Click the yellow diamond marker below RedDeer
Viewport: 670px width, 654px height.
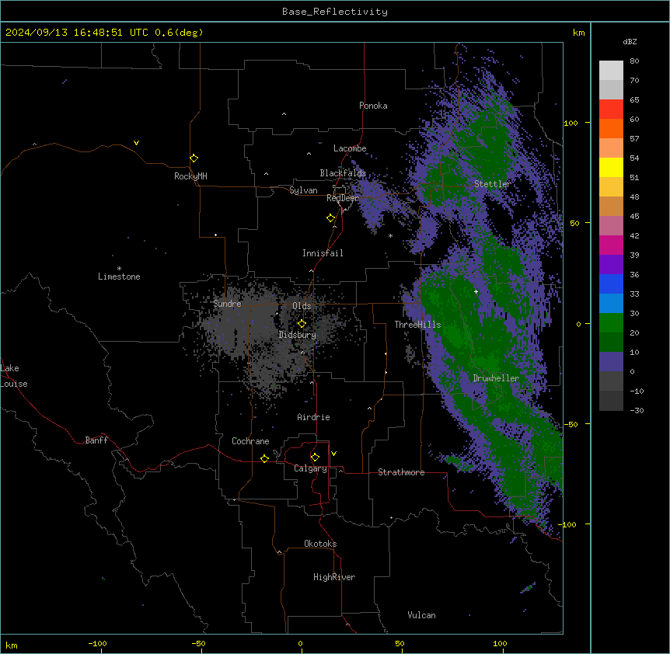point(330,217)
